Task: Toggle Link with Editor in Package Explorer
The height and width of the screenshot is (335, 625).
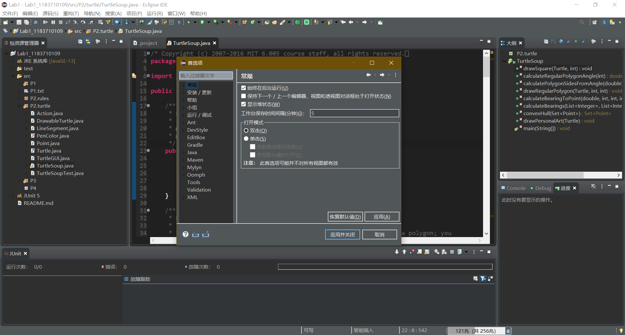Action: point(88,41)
